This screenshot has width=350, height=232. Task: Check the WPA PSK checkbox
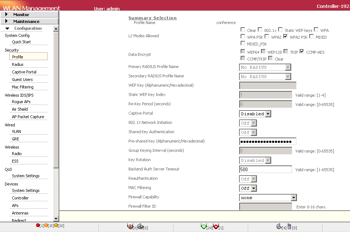point(243,36)
